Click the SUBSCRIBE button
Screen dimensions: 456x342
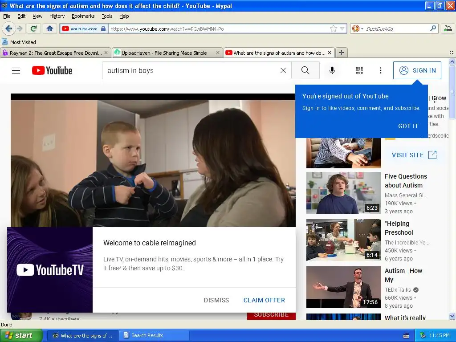pyautogui.click(x=271, y=315)
